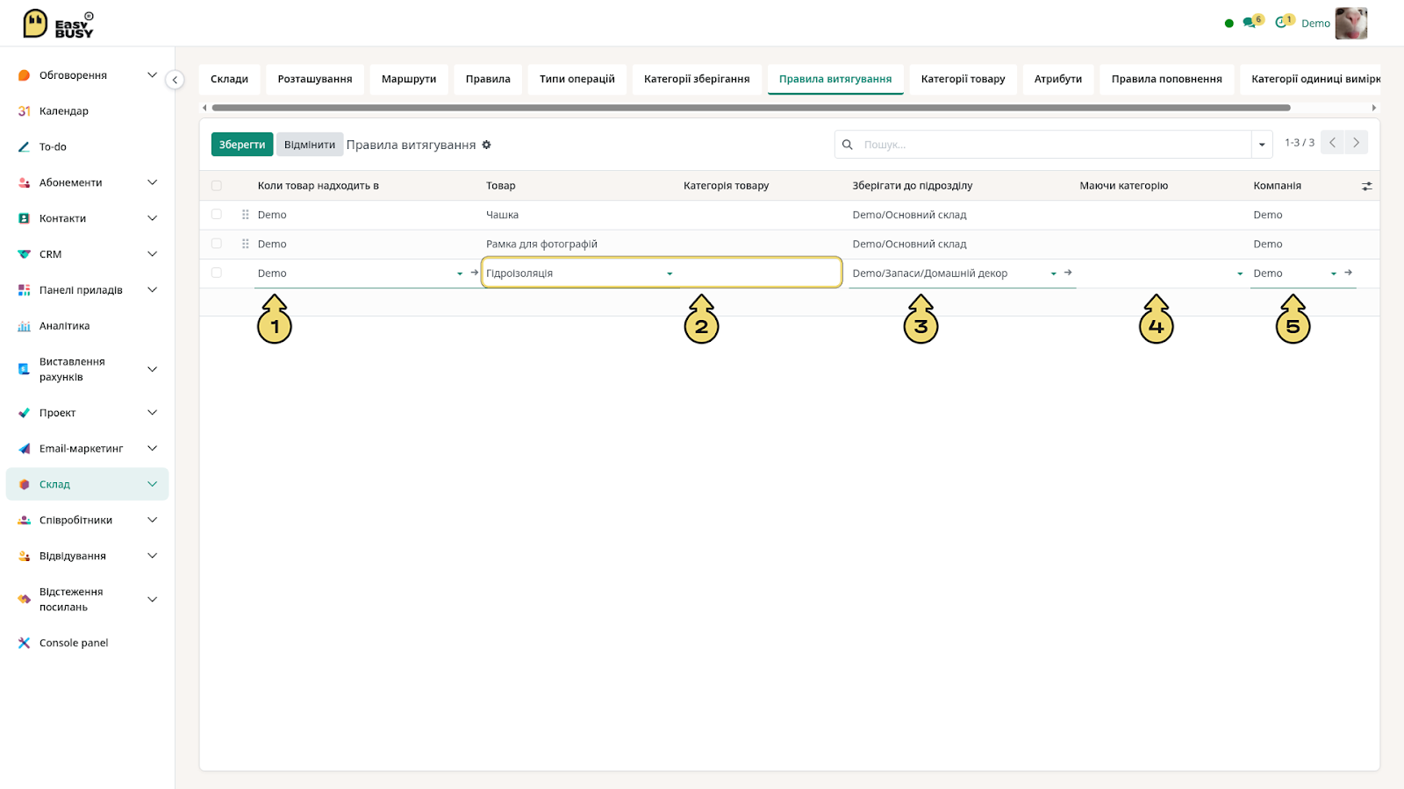Screen dimensions: 1404x789
Task: Tick the checkbox for the Чашка row
Action: pyautogui.click(x=217, y=215)
